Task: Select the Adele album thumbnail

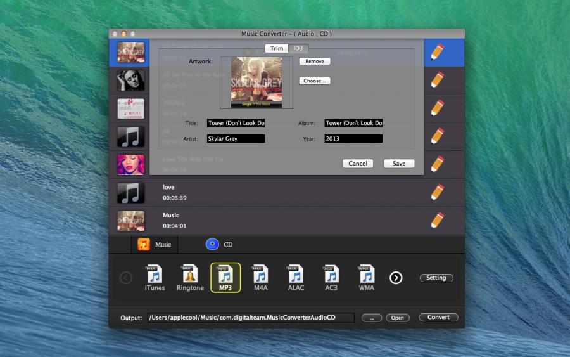Action: tap(131, 81)
